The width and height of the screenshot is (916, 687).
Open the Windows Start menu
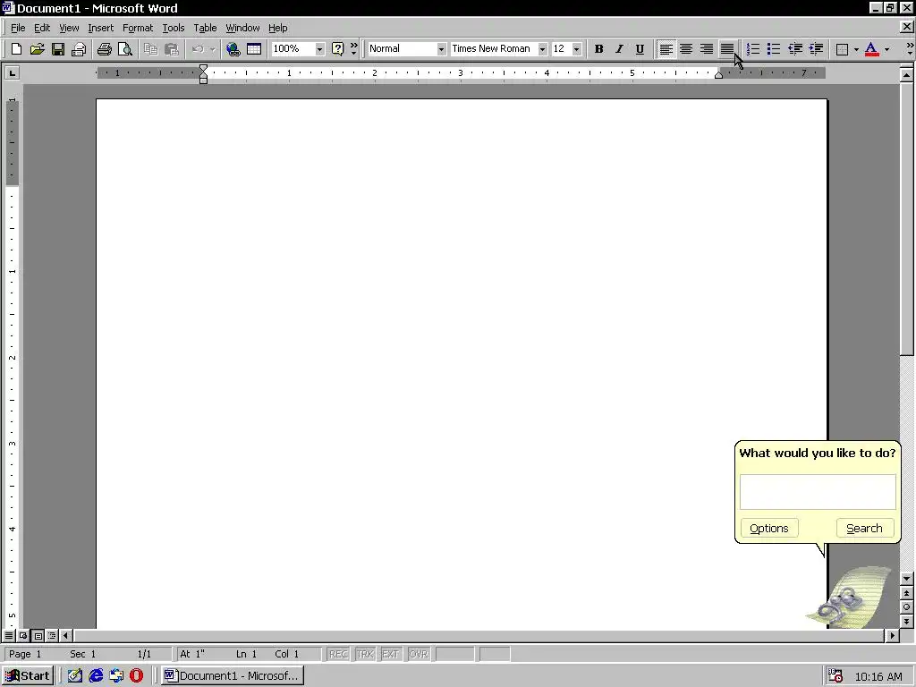(x=28, y=676)
